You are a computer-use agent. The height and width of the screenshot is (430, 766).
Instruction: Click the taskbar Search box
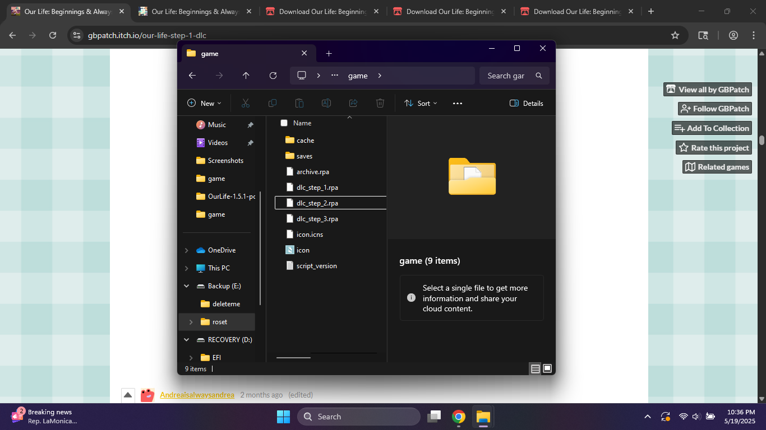[x=359, y=417]
